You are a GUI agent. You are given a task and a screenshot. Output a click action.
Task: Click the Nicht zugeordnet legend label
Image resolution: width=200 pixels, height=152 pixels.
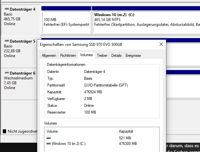coord(22,131)
